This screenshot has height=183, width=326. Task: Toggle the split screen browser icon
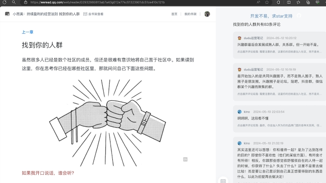[289, 2]
